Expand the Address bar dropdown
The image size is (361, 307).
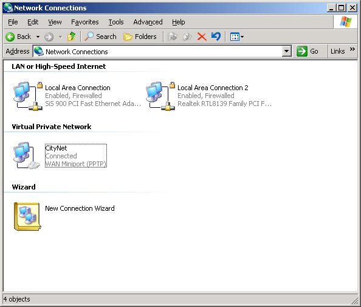(287, 51)
